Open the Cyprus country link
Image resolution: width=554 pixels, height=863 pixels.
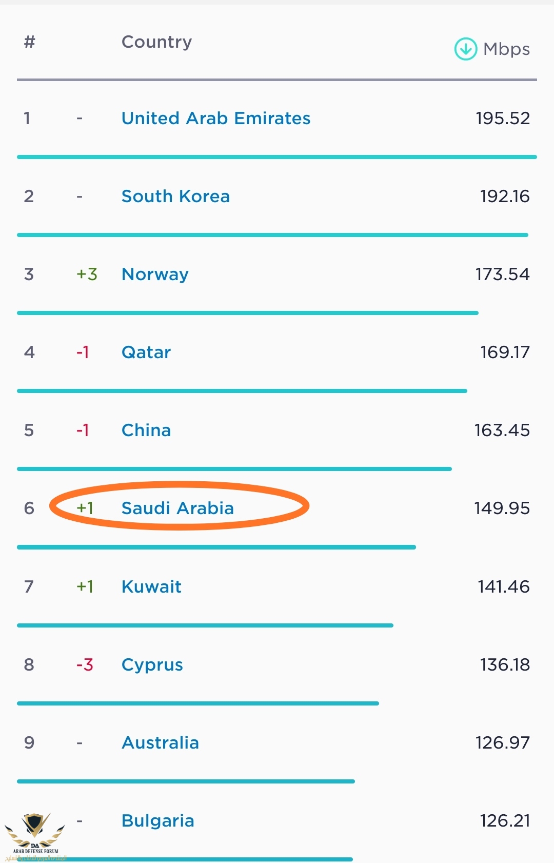click(x=152, y=665)
